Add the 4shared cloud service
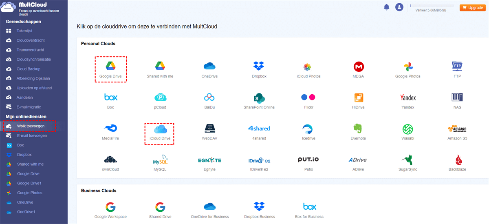The width and height of the screenshot is (489, 224). tap(259, 128)
